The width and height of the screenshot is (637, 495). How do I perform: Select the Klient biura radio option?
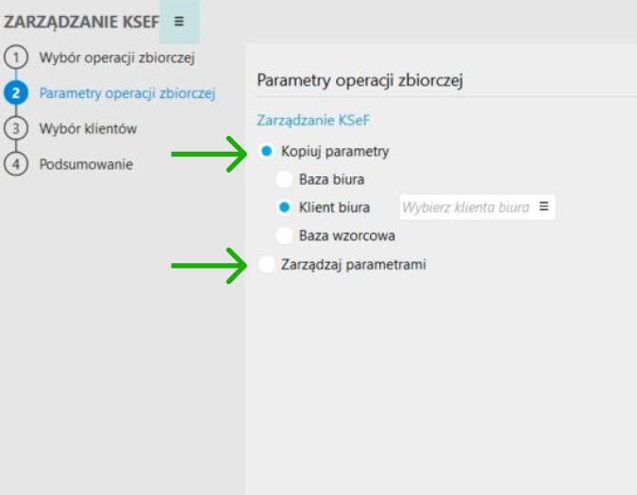point(284,207)
